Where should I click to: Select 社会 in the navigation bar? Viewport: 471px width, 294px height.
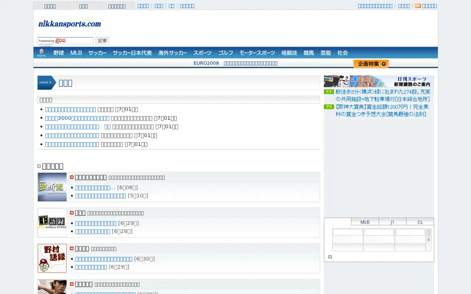343,53
